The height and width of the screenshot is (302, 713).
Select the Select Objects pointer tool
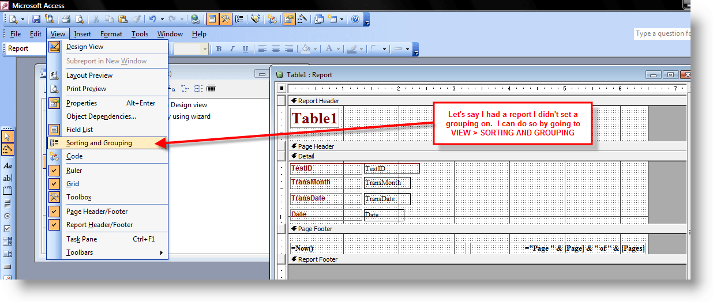[7, 137]
